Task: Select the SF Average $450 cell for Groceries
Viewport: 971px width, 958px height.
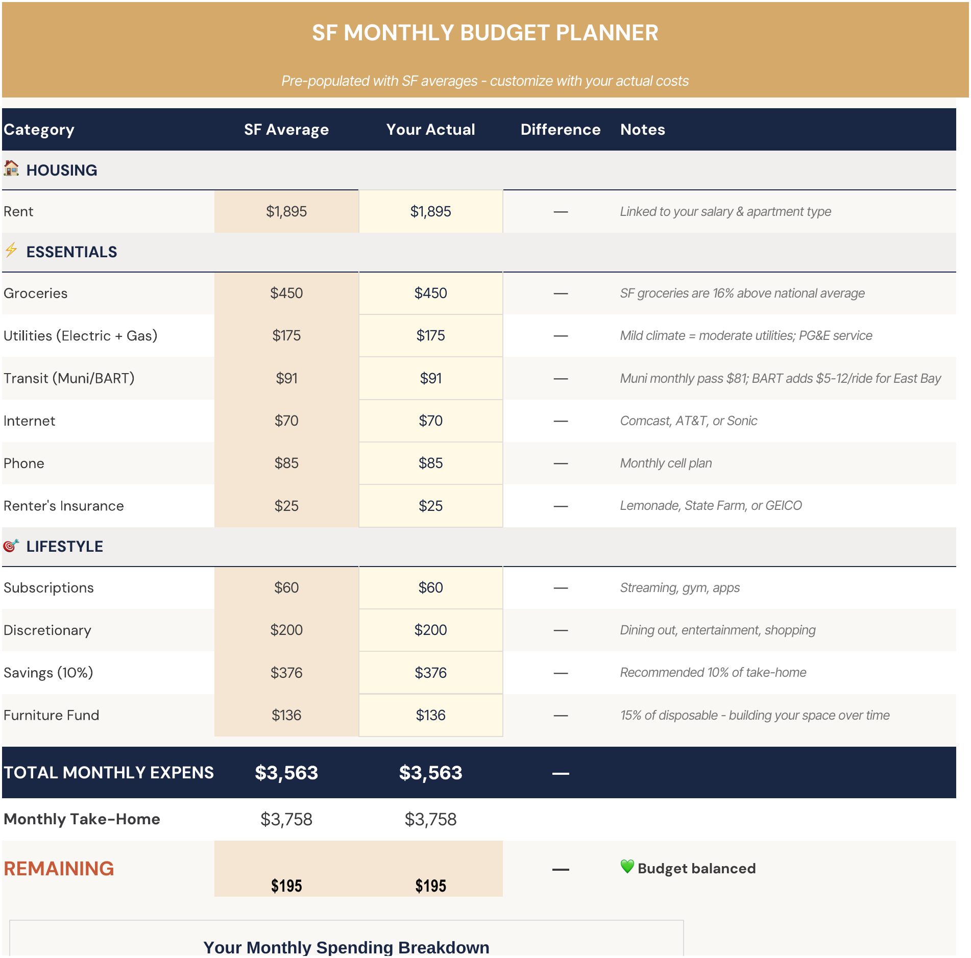Action: [x=286, y=293]
